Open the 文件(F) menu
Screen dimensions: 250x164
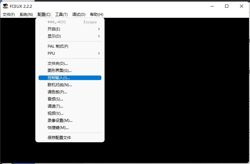(x=9, y=15)
